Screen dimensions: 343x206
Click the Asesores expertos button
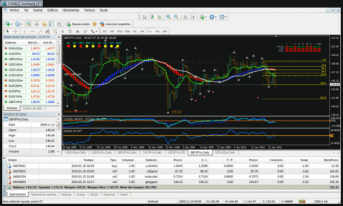(x=115, y=24)
